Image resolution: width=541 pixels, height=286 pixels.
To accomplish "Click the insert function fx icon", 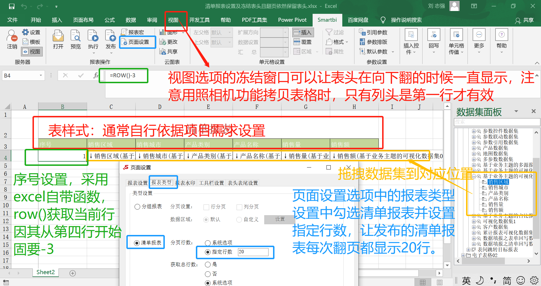I will [96, 75].
